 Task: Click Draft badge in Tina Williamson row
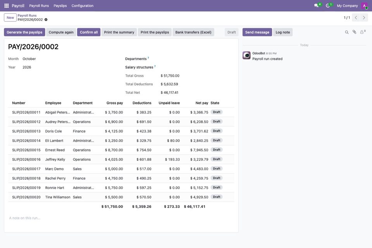[216, 197]
